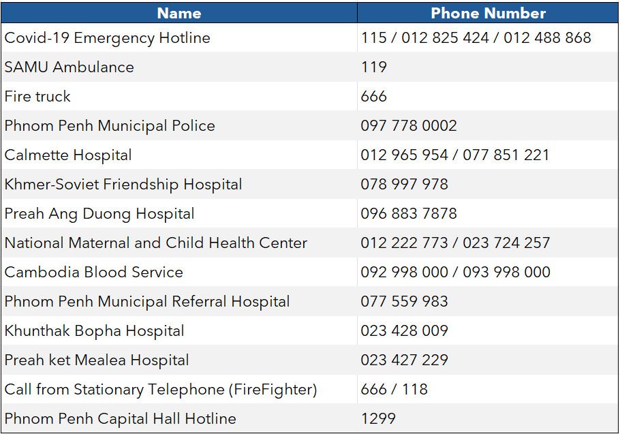Select the phone number 096 883 7878

[x=409, y=214]
